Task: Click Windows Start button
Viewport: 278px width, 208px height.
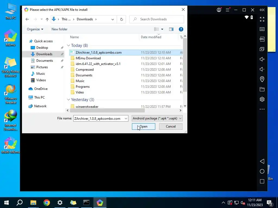Action: [7, 203]
